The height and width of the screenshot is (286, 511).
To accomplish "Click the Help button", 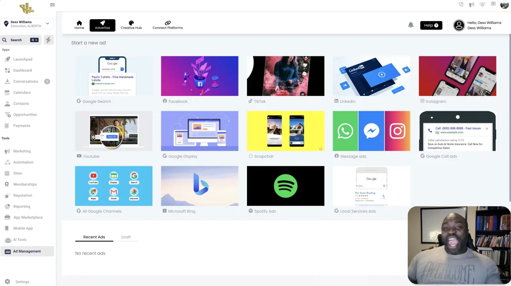I will [x=431, y=26].
